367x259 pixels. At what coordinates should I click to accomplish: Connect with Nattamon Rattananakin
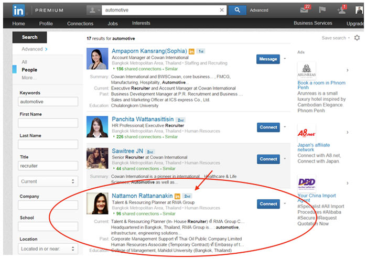[268, 204]
